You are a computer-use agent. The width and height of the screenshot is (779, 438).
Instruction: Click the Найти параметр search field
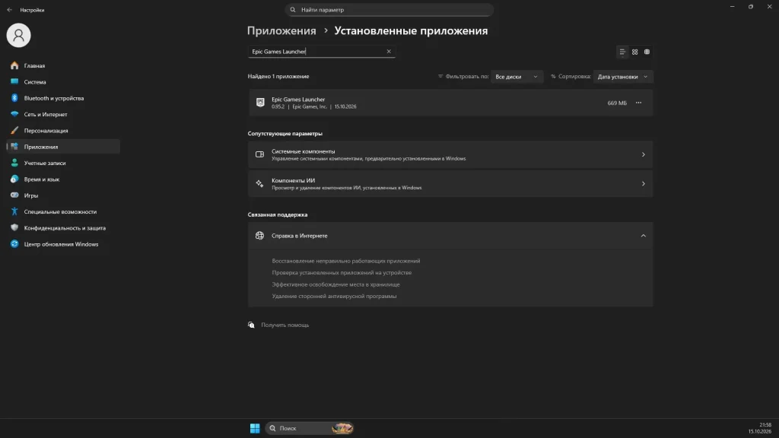click(389, 10)
